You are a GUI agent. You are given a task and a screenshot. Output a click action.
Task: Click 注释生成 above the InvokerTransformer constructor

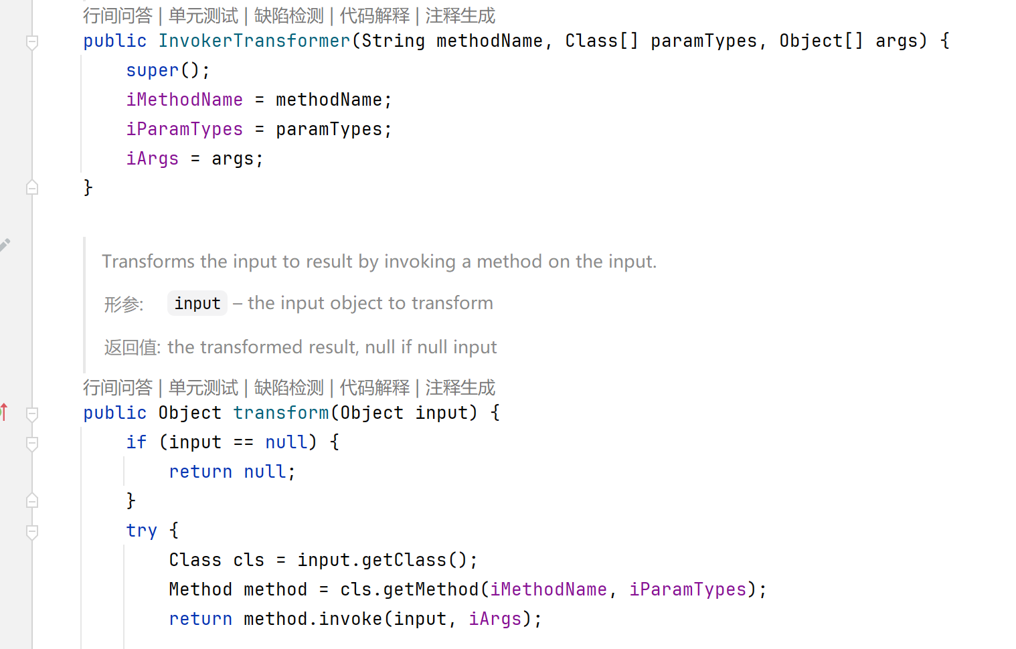pos(460,15)
